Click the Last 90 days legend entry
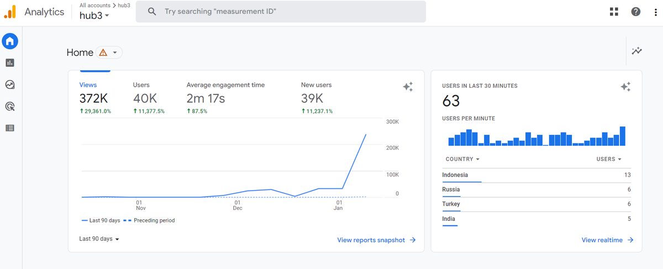Image resolution: width=663 pixels, height=269 pixels. tap(101, 220)
